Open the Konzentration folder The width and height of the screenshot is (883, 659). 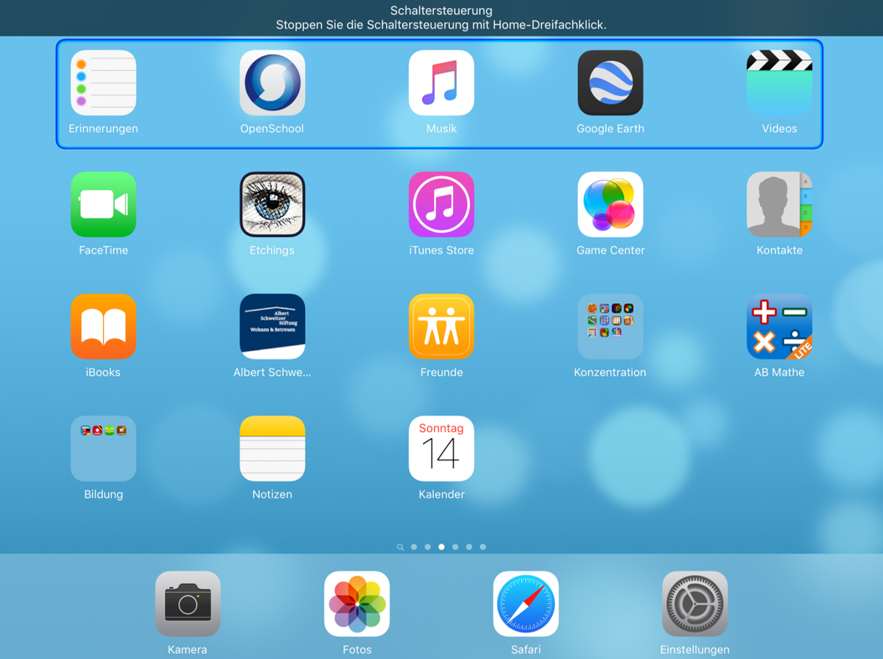(610, 327)
